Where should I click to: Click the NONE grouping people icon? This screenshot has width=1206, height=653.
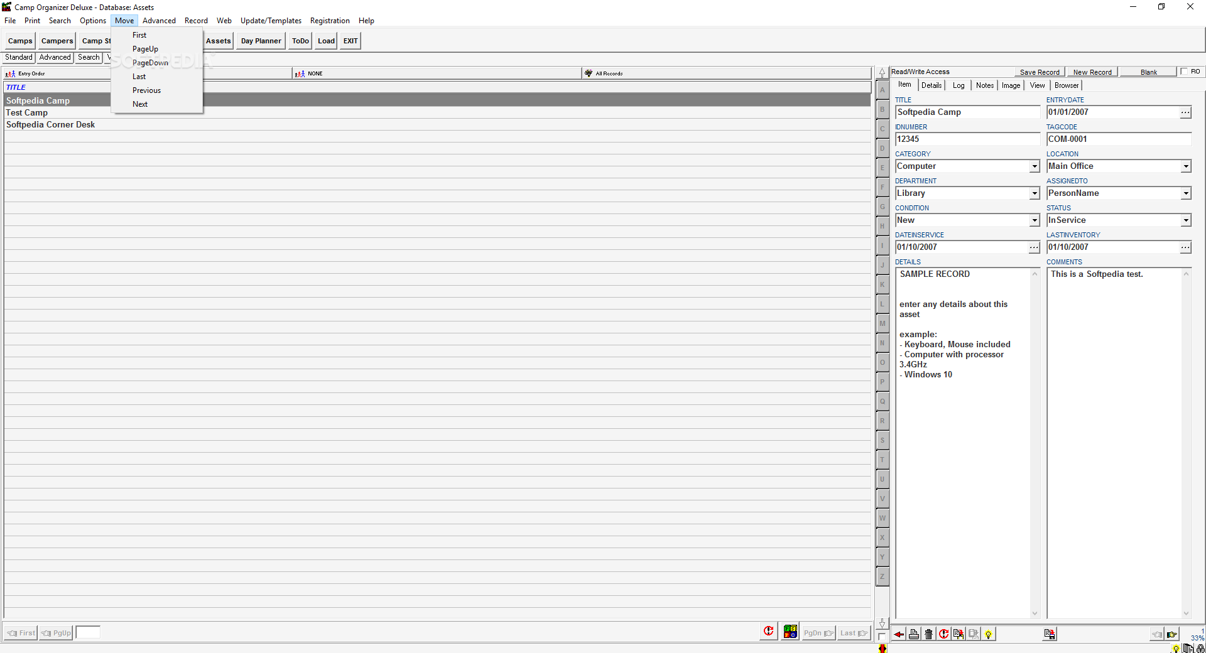coord(300,73)
